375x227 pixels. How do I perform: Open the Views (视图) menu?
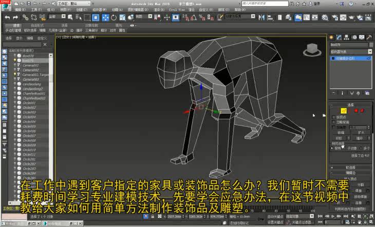pyautogui.click(x=66, y=10)
